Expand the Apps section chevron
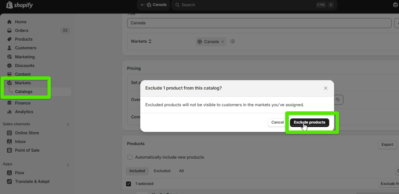Screen dimensions: 399x194 (x=68, y=165)
